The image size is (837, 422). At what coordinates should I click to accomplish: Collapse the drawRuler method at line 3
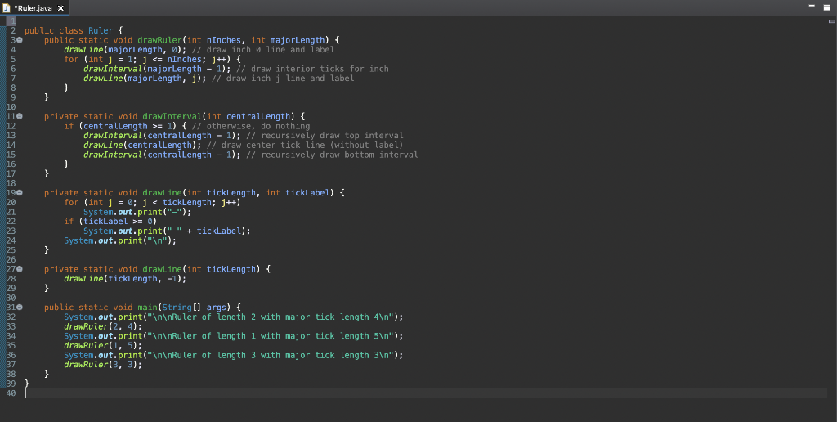[x=20, y=40]
